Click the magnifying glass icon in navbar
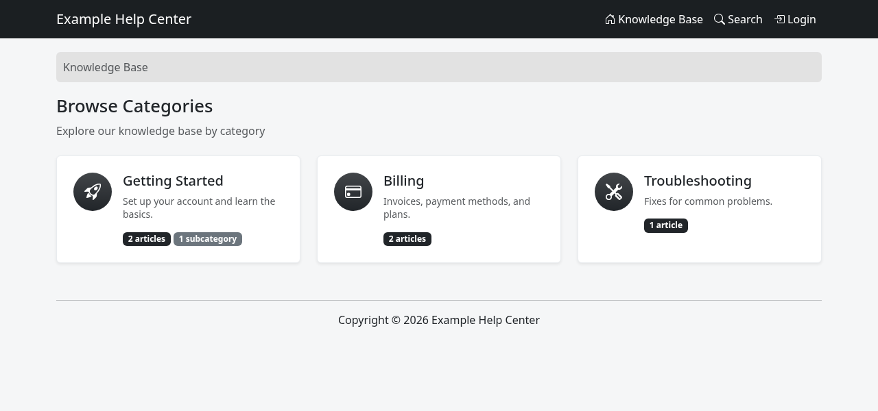878x411 pixels. 720,19
